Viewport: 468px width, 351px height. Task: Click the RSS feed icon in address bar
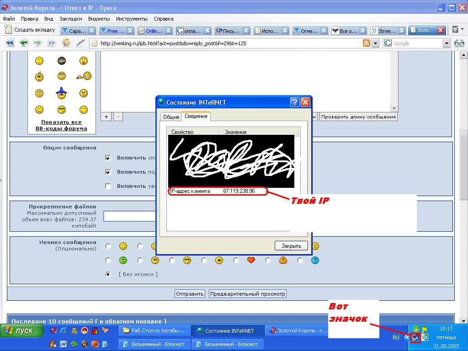coord(367,43)
